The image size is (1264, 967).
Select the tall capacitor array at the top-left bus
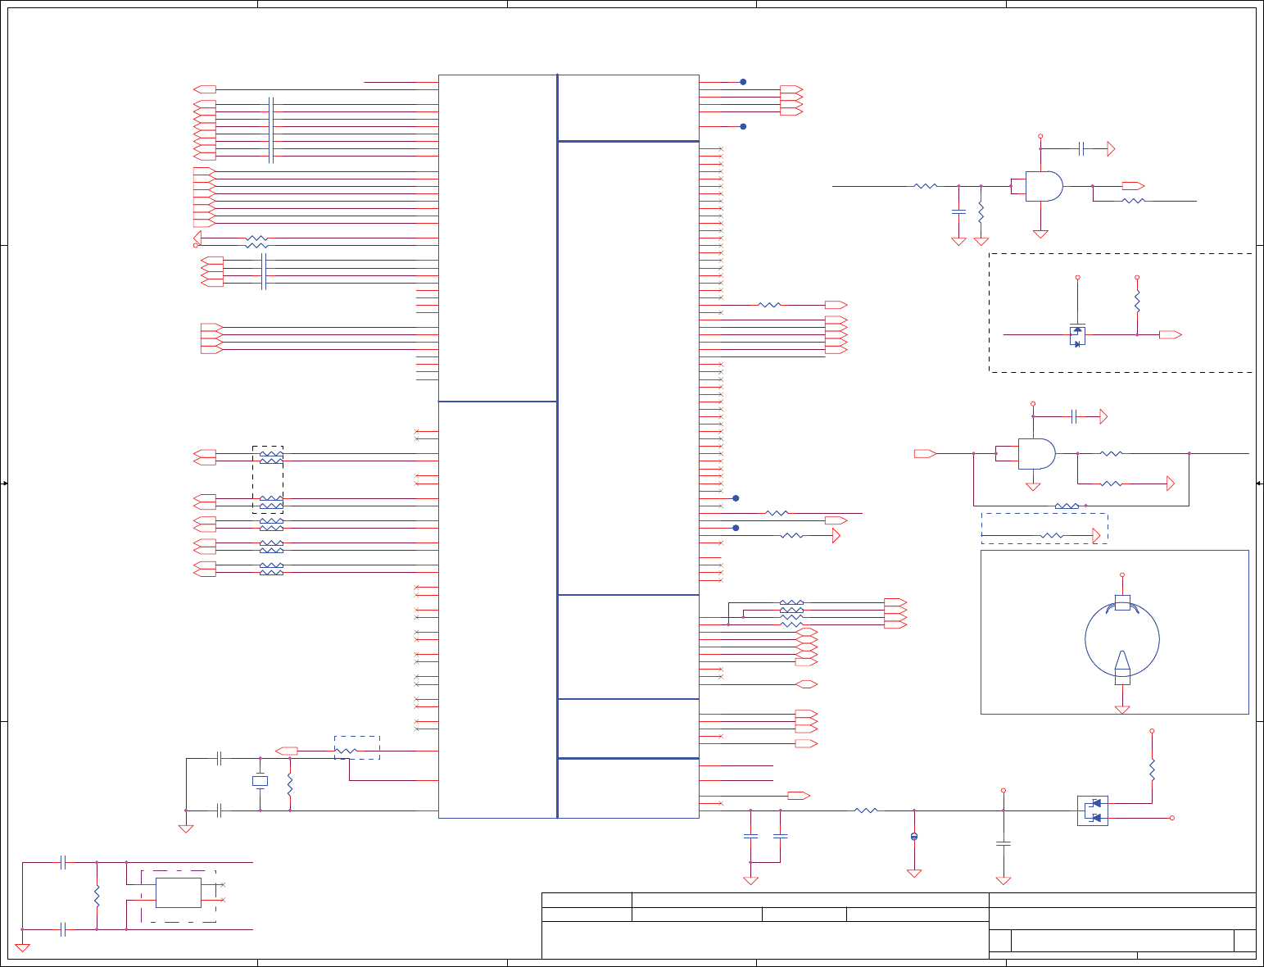pos(270,130)
